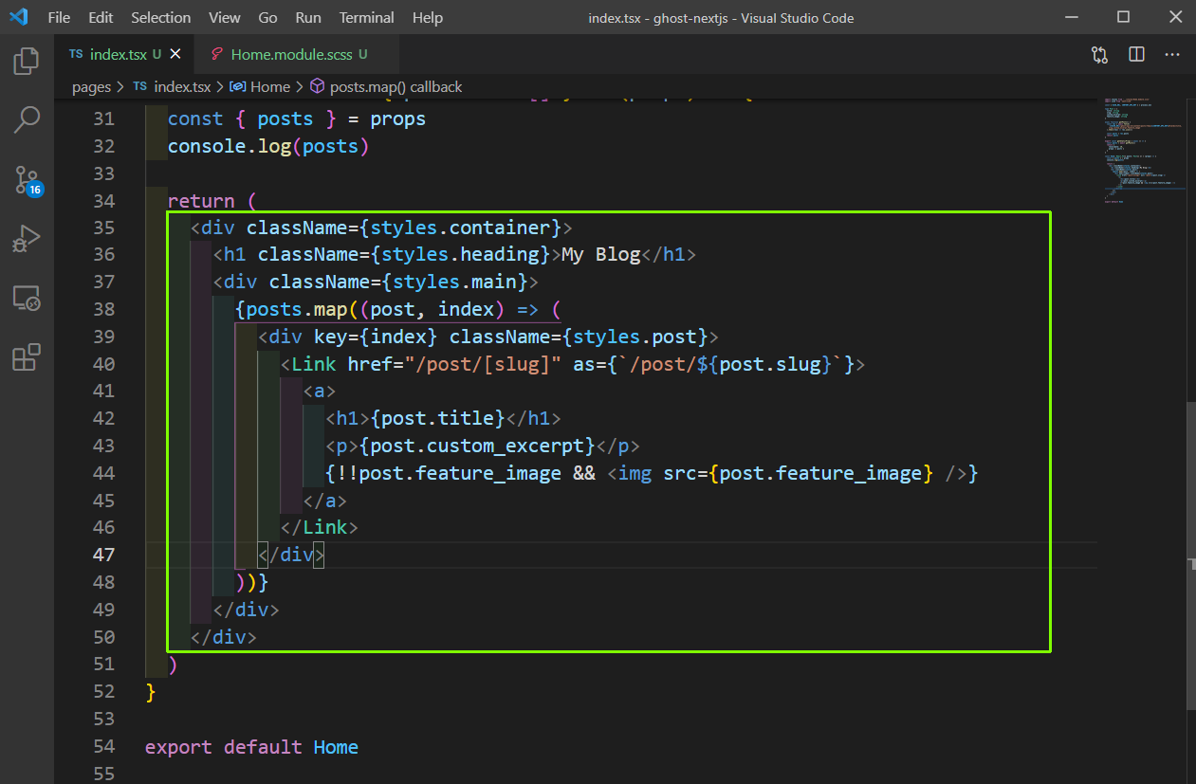This screenshot has width=1196, height=784.
Task: Click 'posts.map' on line 38
Action: 297,309
